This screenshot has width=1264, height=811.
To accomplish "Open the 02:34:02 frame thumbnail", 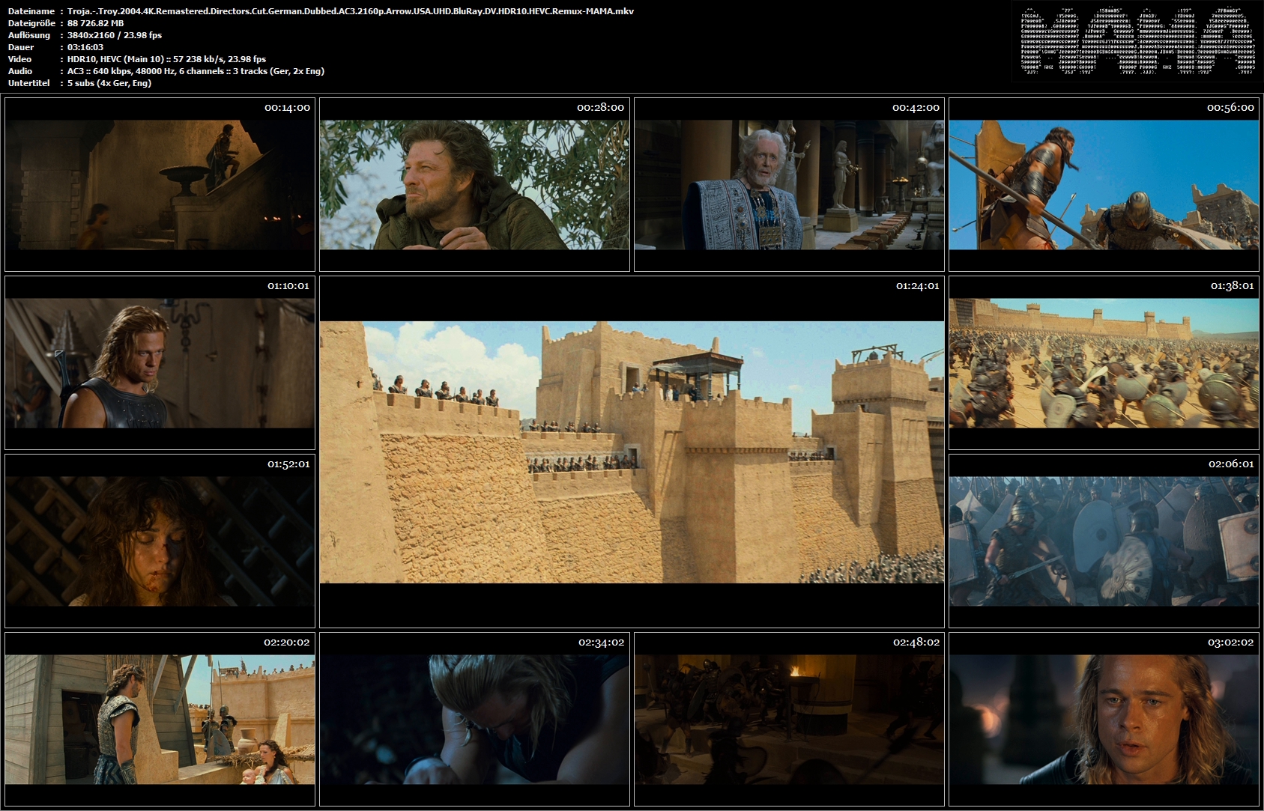I will (474, 719).
